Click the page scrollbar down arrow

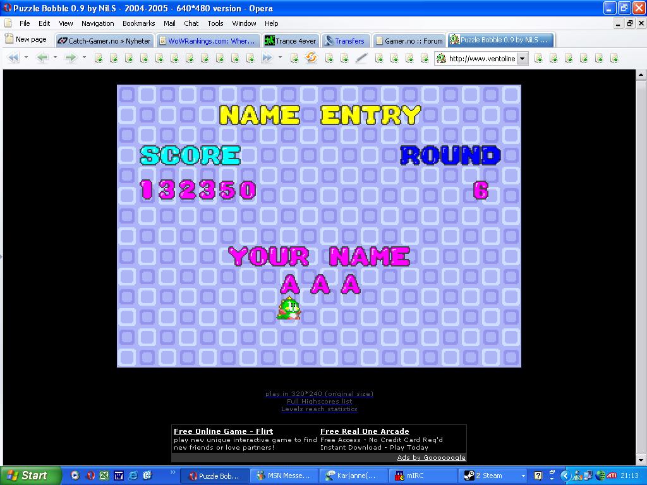(641, 460)
